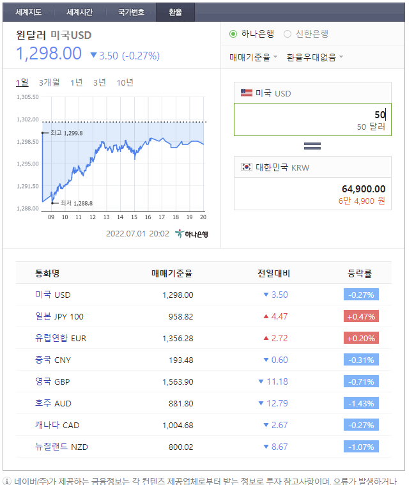Show the 10년 chart period
This screenshot has height=485, width=414.
[125, 82]
